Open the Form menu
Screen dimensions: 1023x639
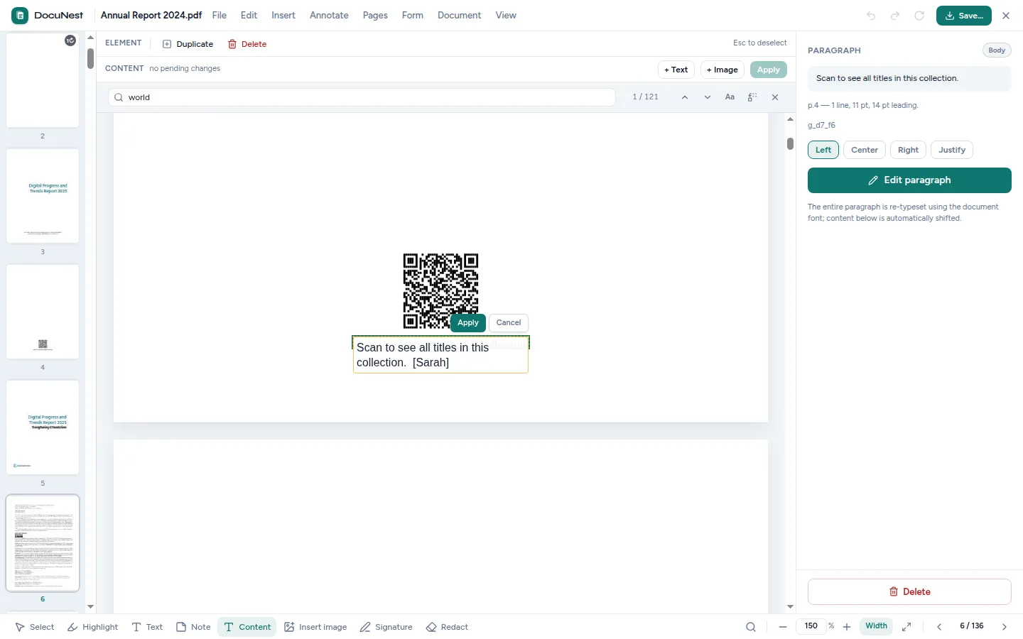(413, 16)
